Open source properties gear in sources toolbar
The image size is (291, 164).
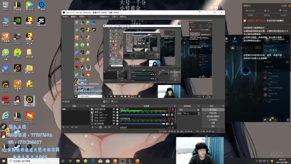point(100,127)
